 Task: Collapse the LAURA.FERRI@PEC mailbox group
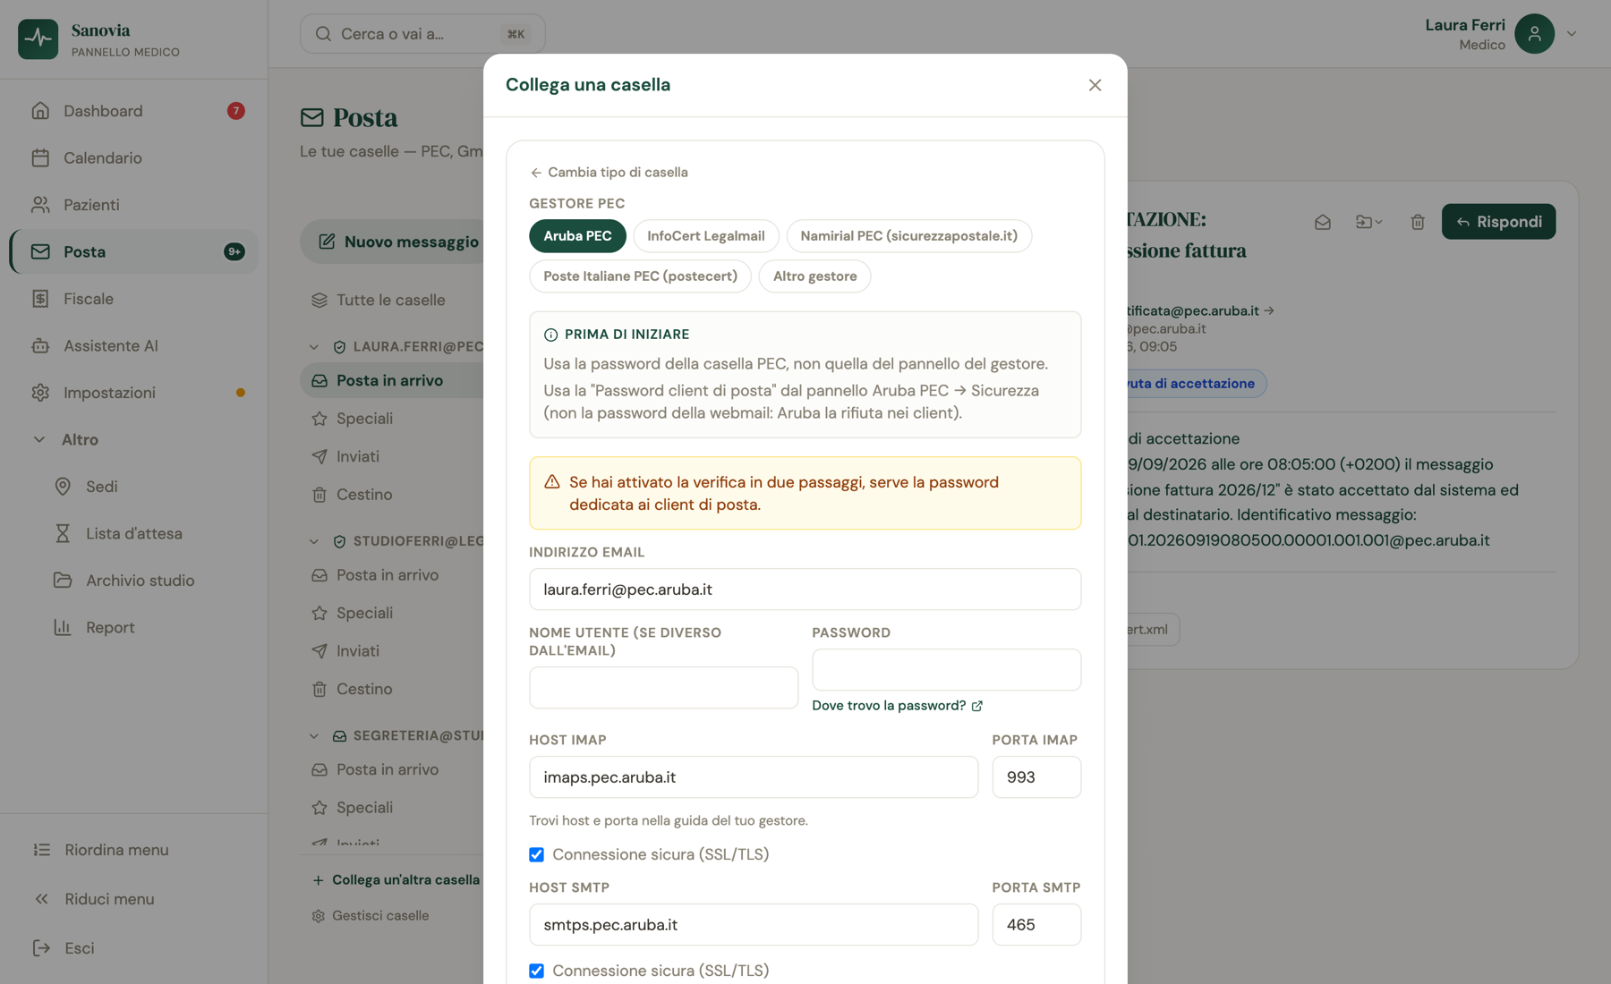(314, 346)
